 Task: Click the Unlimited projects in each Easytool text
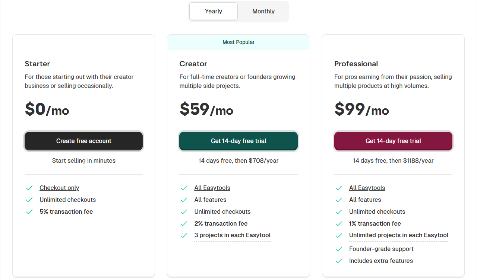coord(399,235)
